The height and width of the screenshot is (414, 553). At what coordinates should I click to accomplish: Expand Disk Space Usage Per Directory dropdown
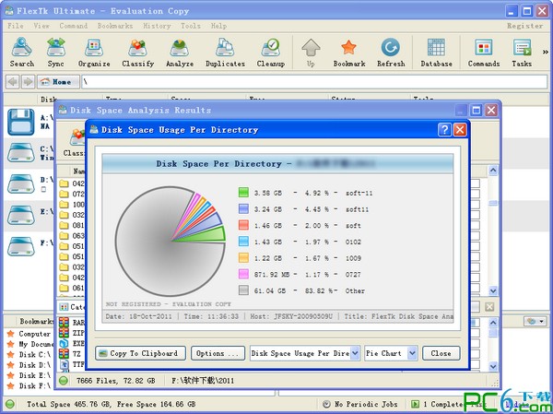[355, 353]
